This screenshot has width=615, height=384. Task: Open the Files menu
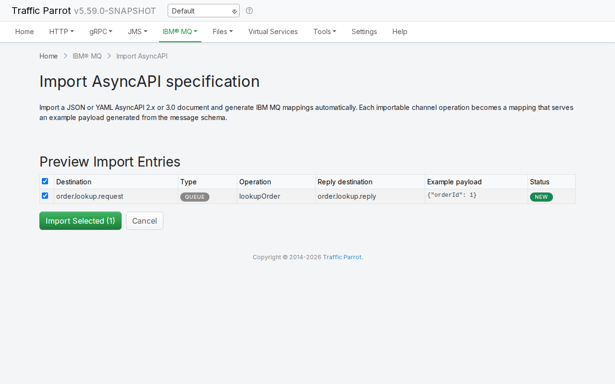[x=223, y=32]
